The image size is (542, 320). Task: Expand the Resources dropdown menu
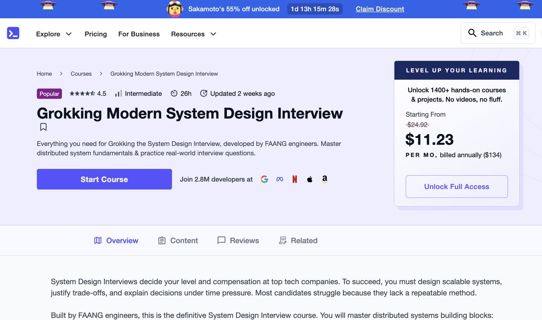(194, 34)
